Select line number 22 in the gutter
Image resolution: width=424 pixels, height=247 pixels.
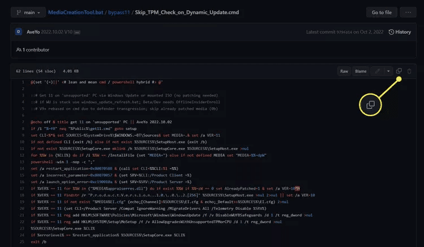22,222
